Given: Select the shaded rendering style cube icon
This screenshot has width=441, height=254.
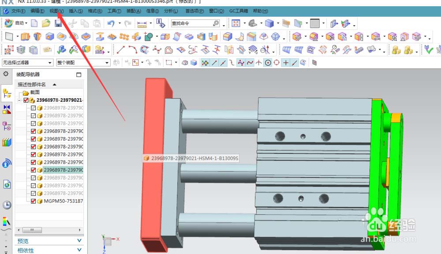Looking at the screenshot, I should (x=269, y=23).
